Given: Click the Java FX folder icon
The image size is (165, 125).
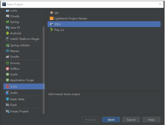Looking at the screenshot, I should click(7, 28).
